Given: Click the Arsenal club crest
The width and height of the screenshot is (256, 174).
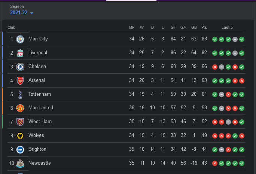Looking at the screenshot, I should pos(20,81).
